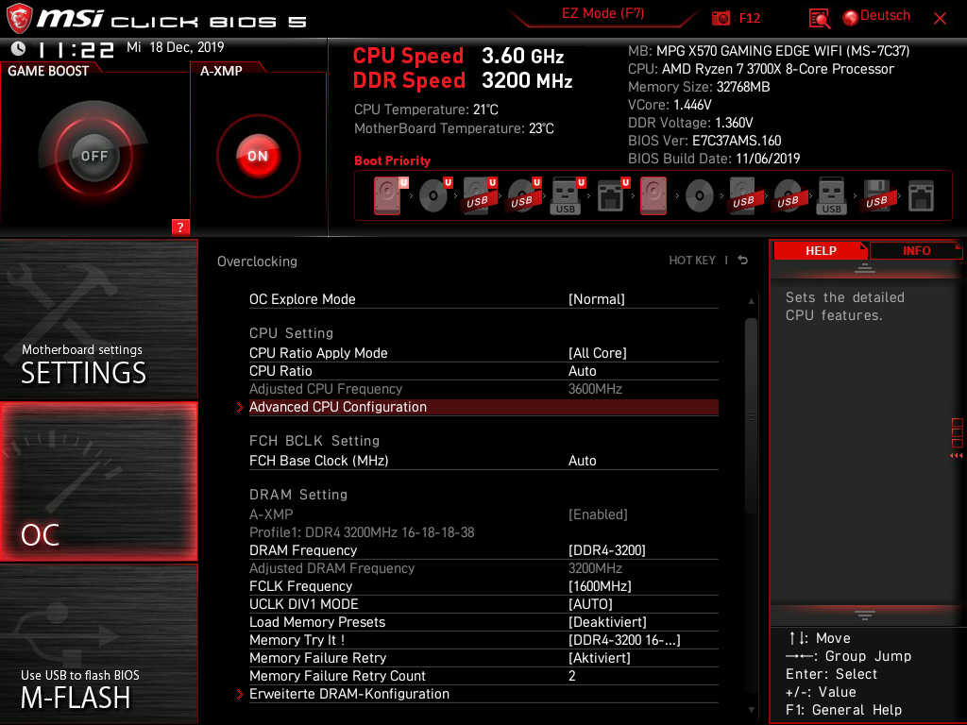Select the UEFI USB hard disk boot icon

(x=479, y=195)
